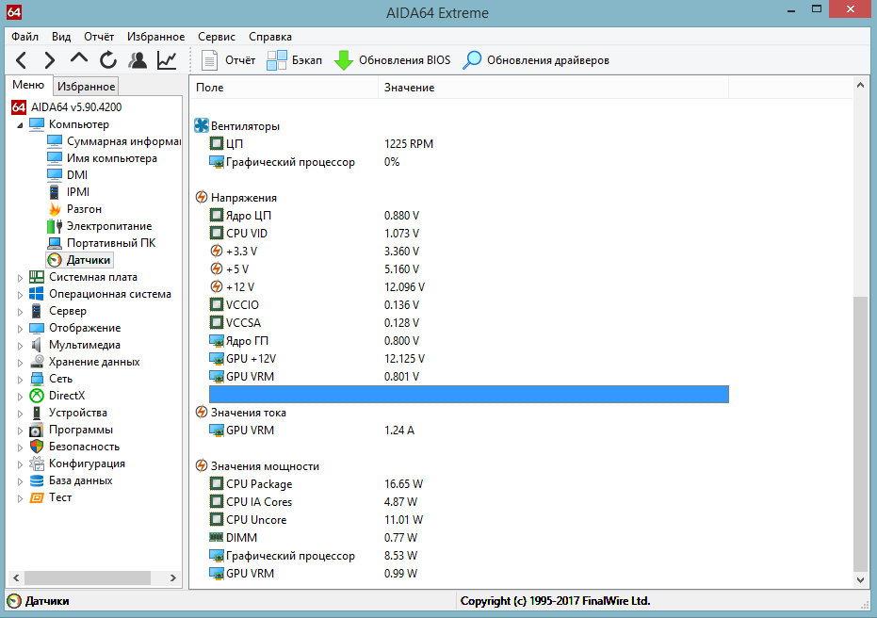Click the main pane vertical scrollbar thumb

coord(860,433)
